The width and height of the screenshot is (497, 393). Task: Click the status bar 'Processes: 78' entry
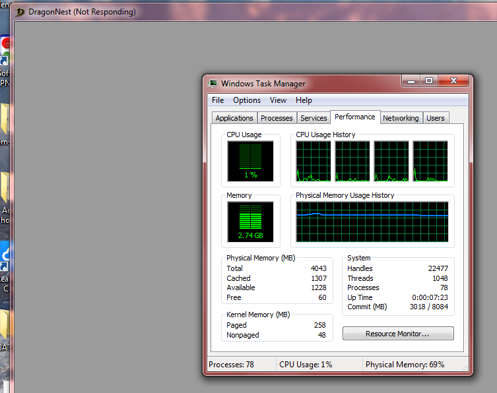(231, 365)
